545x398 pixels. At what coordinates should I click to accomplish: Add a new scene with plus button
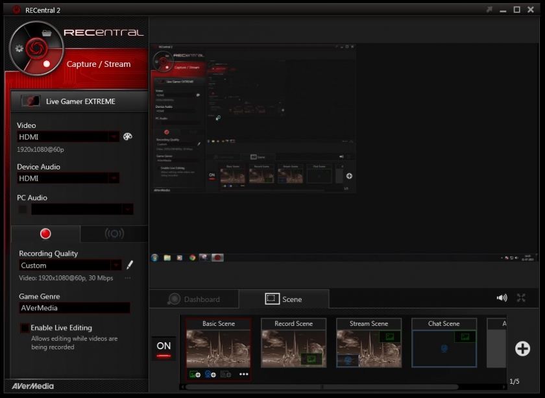[x=522, y=349]
